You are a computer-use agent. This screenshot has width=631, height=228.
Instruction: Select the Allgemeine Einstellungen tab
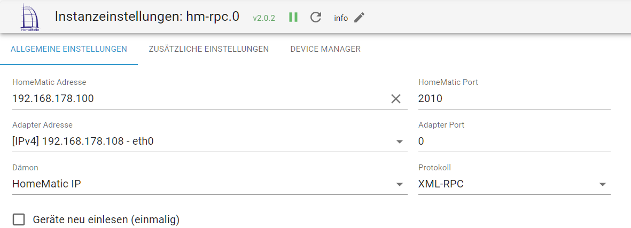pos(68,49)
